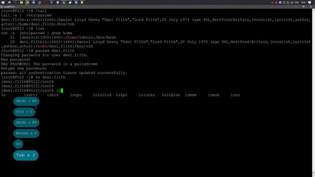Image resolution: width=315 pixels, height=177 pixels.
Task: Click the terminal window title icon
Action: click(x=1, y=7)
